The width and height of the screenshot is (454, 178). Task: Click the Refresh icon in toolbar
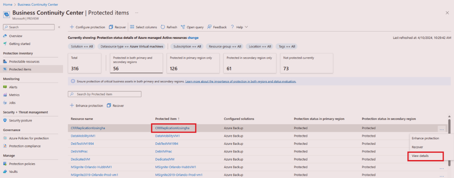(x=163, y=27)
